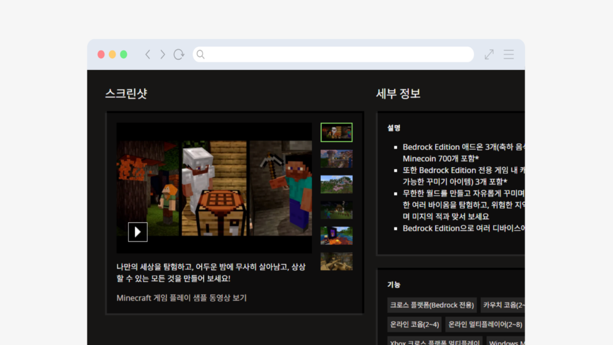Select the sixth brown cave thumbnail
Viewport: 613px width, 345px height.
336,261
